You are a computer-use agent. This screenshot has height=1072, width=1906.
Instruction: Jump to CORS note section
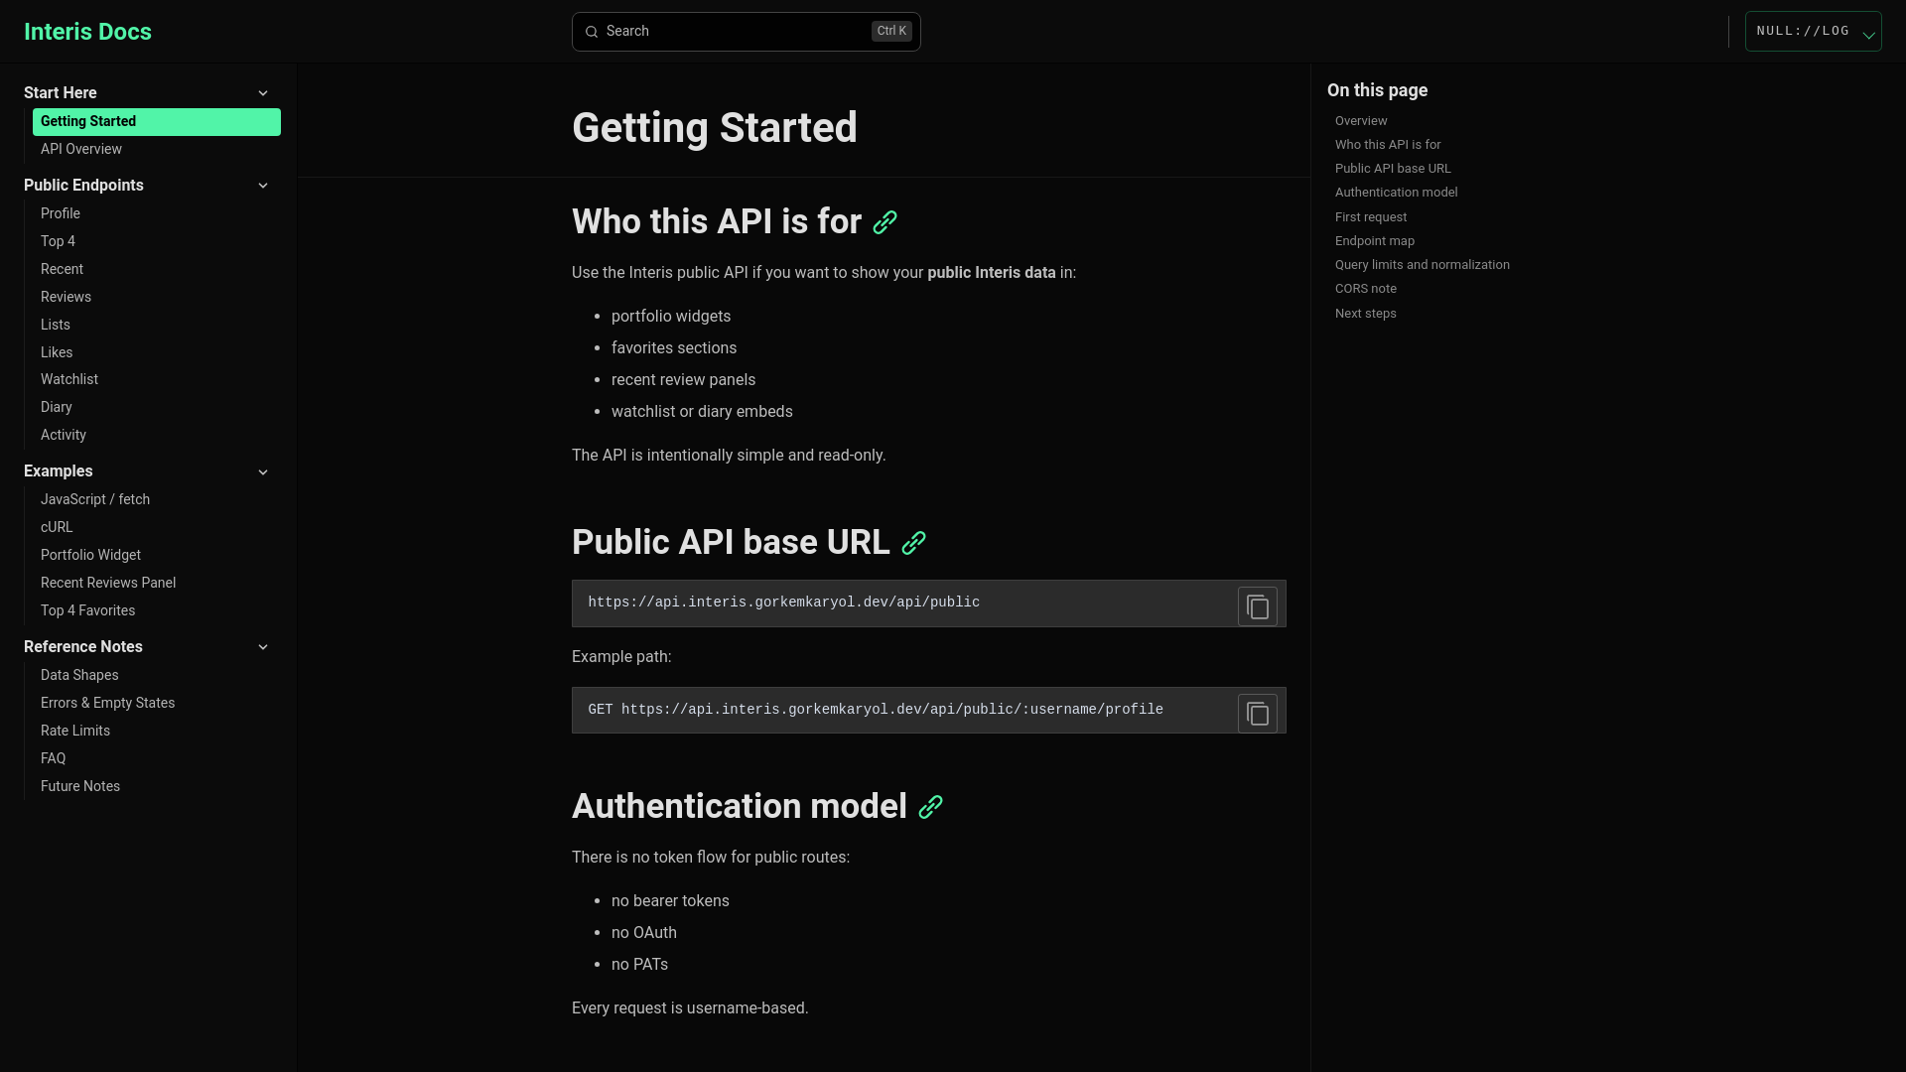[x=1366, y=289]
